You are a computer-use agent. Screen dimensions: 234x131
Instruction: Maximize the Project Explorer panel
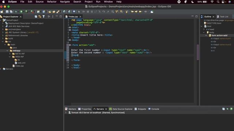pyautogui.click(x=61, y=16)
